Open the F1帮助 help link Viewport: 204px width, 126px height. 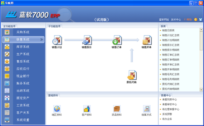[x=188, y=20]
